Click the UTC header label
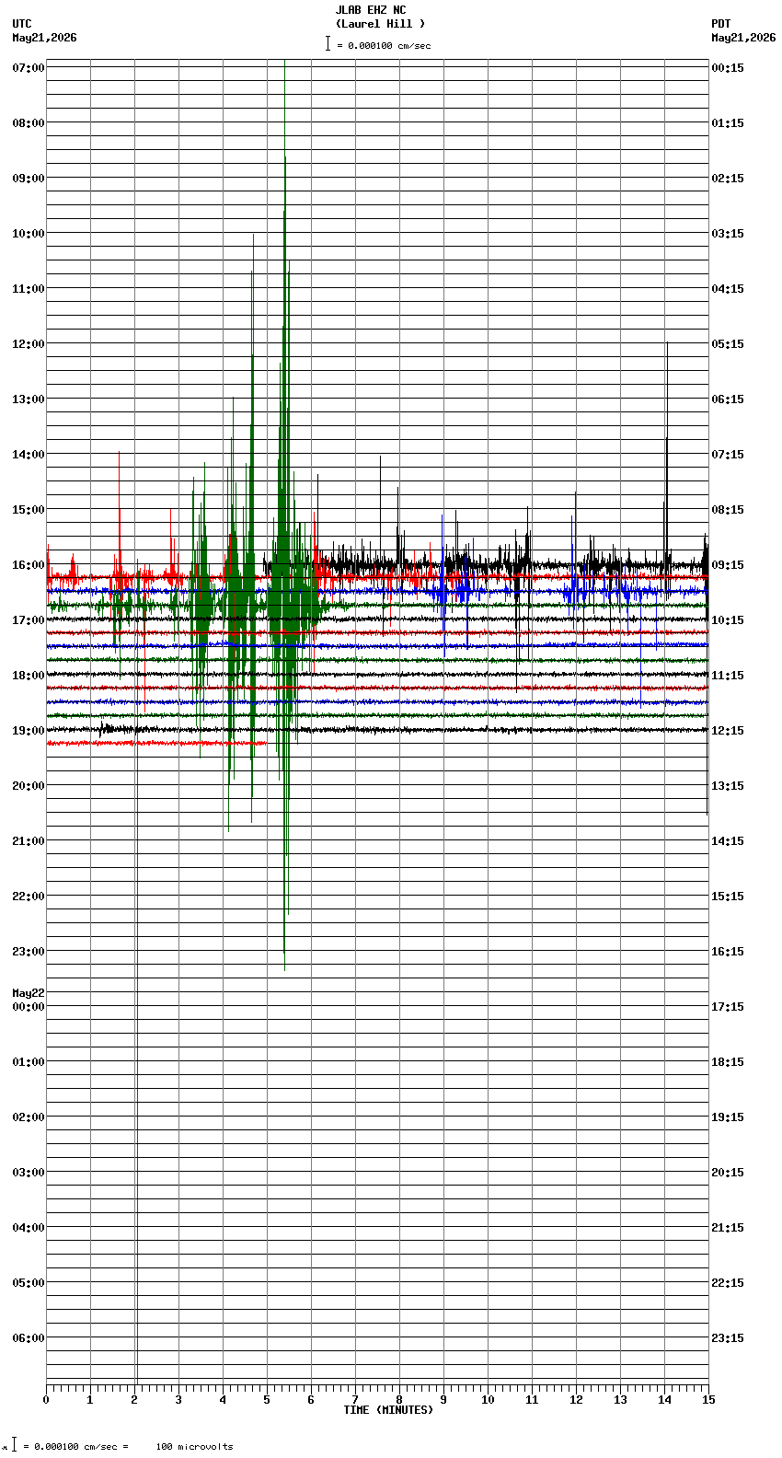This screenshot has width=782, height=1458. 22,24
